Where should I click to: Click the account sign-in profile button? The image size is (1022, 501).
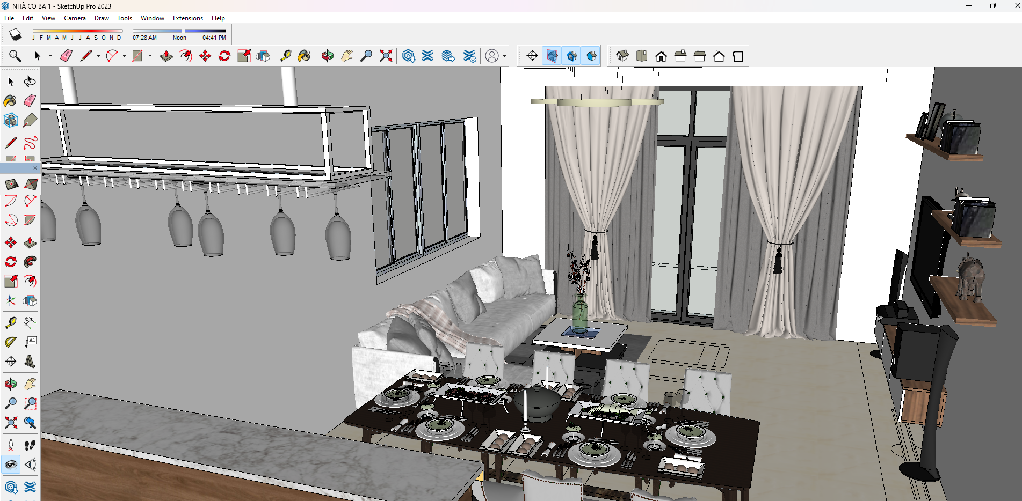click(492, 56)
